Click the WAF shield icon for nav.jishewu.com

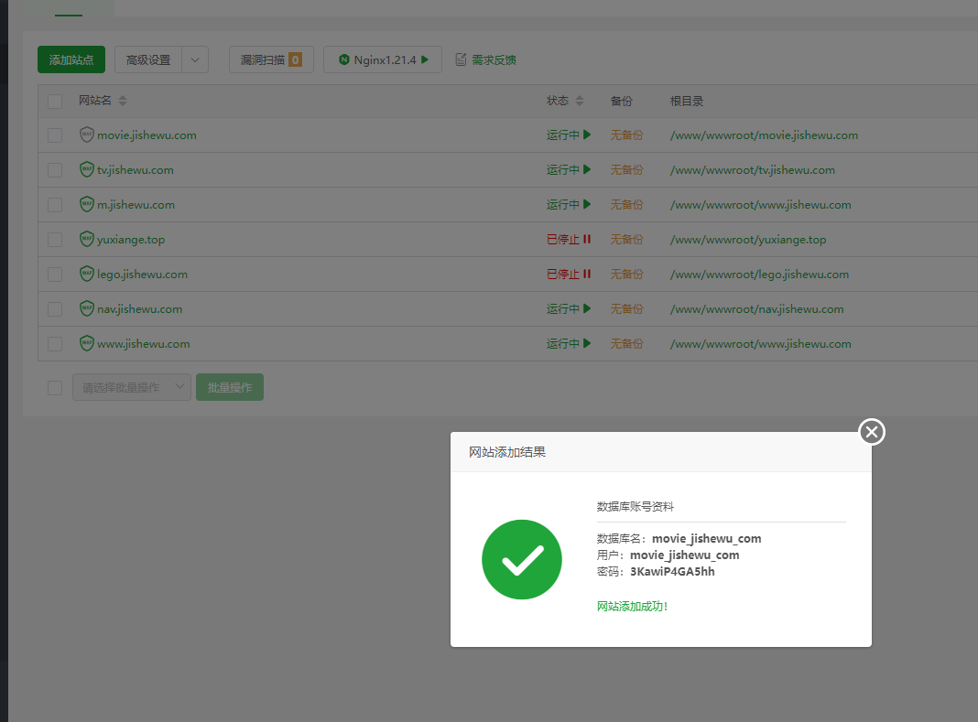click(x=87, y=308)
